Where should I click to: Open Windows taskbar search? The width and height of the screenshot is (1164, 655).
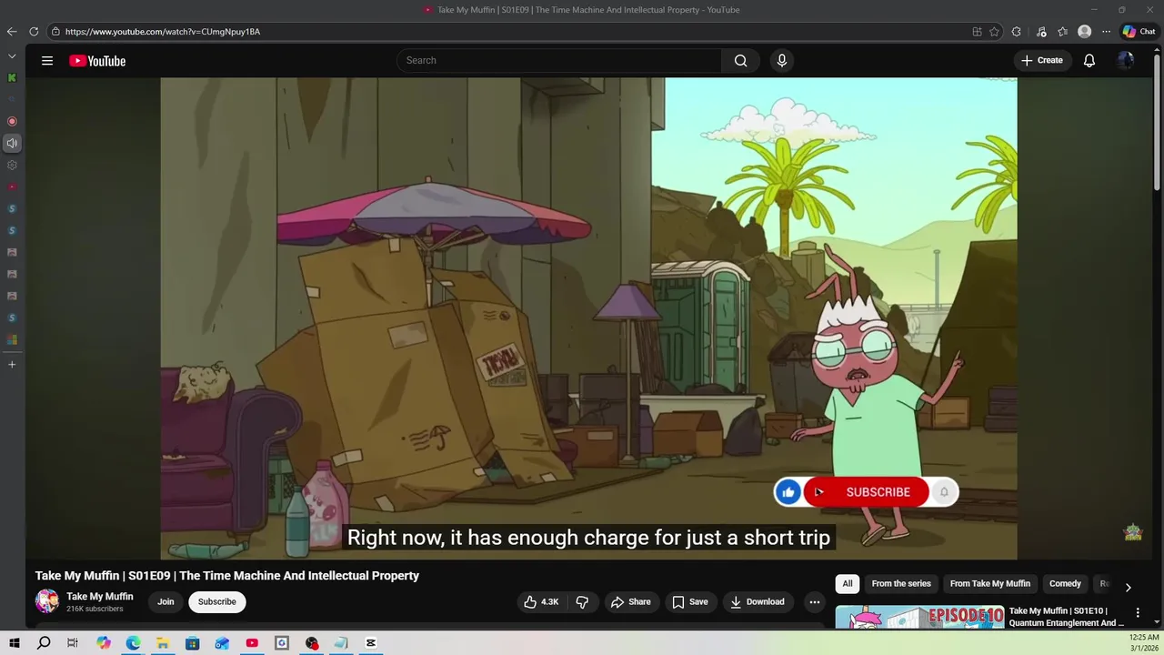tap(44, 643)
